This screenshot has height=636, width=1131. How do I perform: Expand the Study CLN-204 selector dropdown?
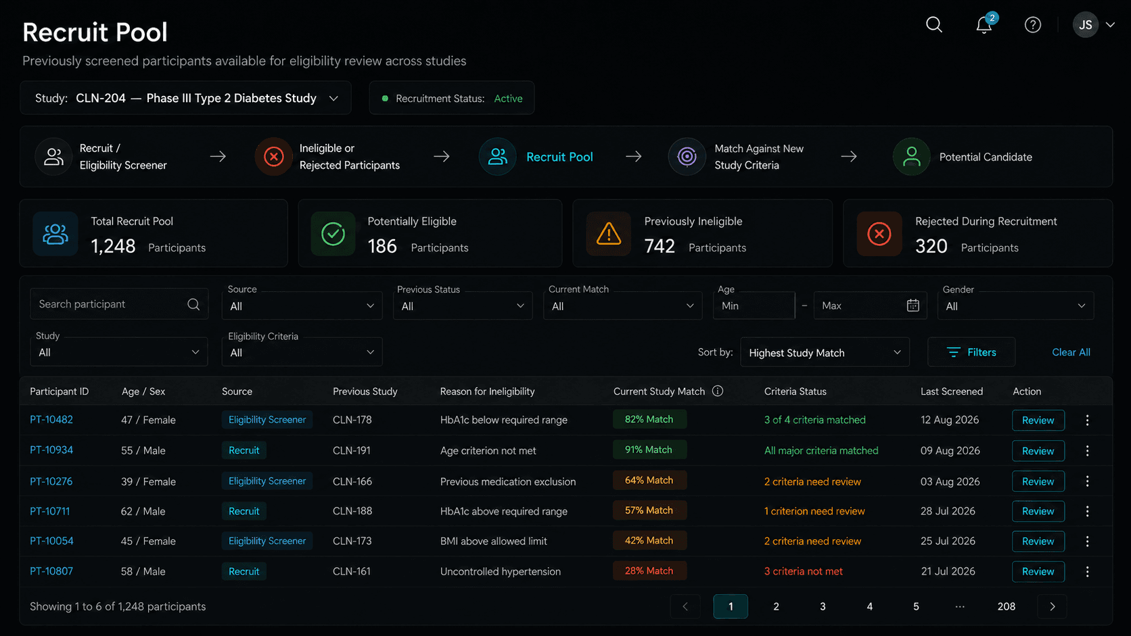185,98
